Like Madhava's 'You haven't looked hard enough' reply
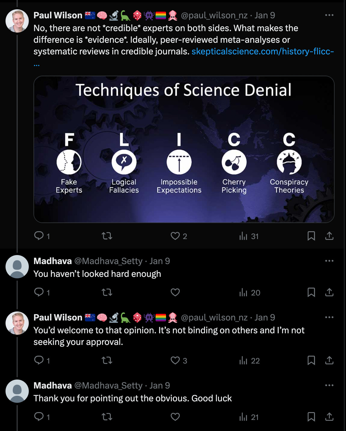This screenshot has width=346, height=431. pyautogui.click(x=175, y=293)
